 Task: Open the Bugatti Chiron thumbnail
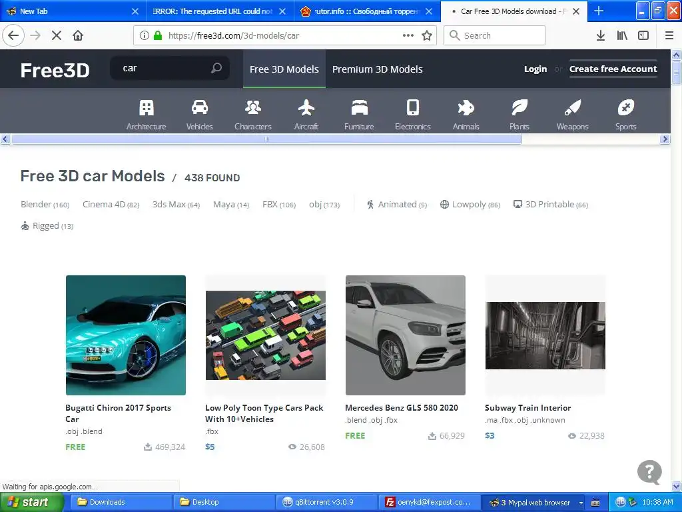126,335
